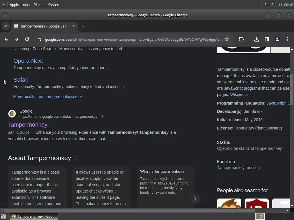The image size is (294, 220).
Task: Click the scroll right arrow on horizontal scrollbar
Action: 288,211
